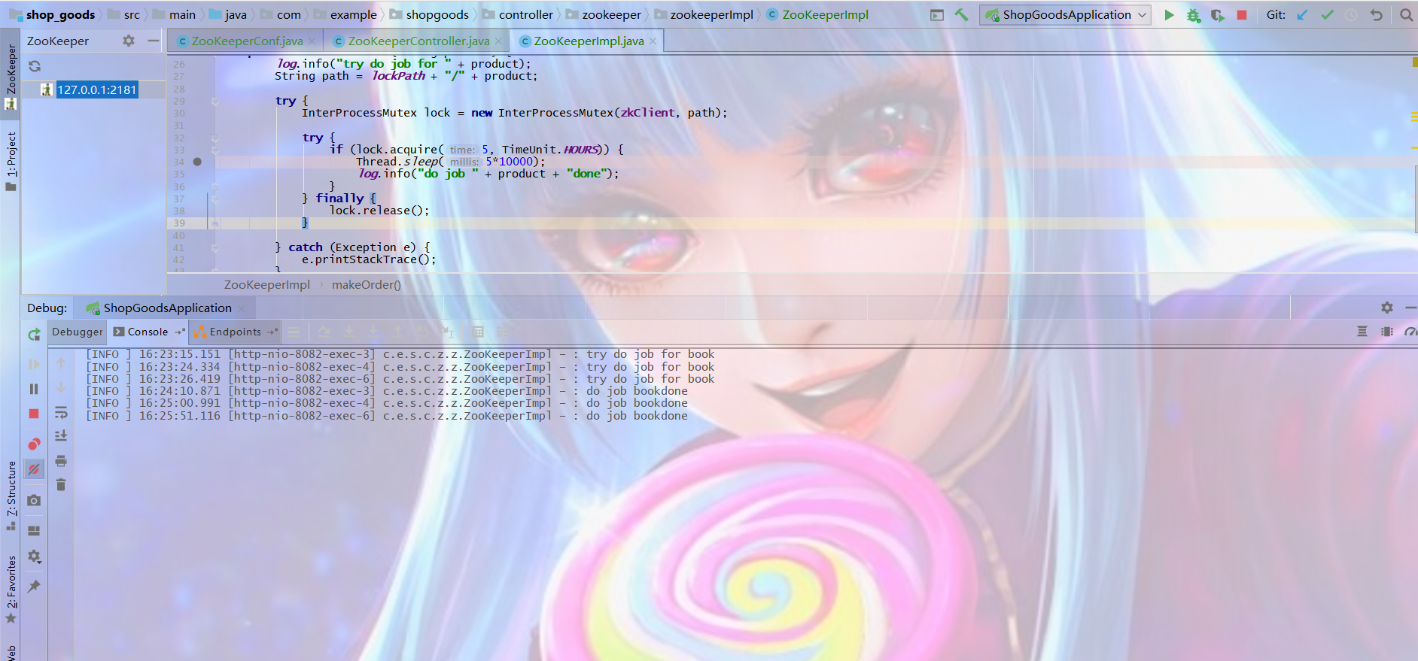The width and height of the screenshot is (1418, 661).
Task: Open the run anything panel icon beside the hammer
Action: pos(937,14)
